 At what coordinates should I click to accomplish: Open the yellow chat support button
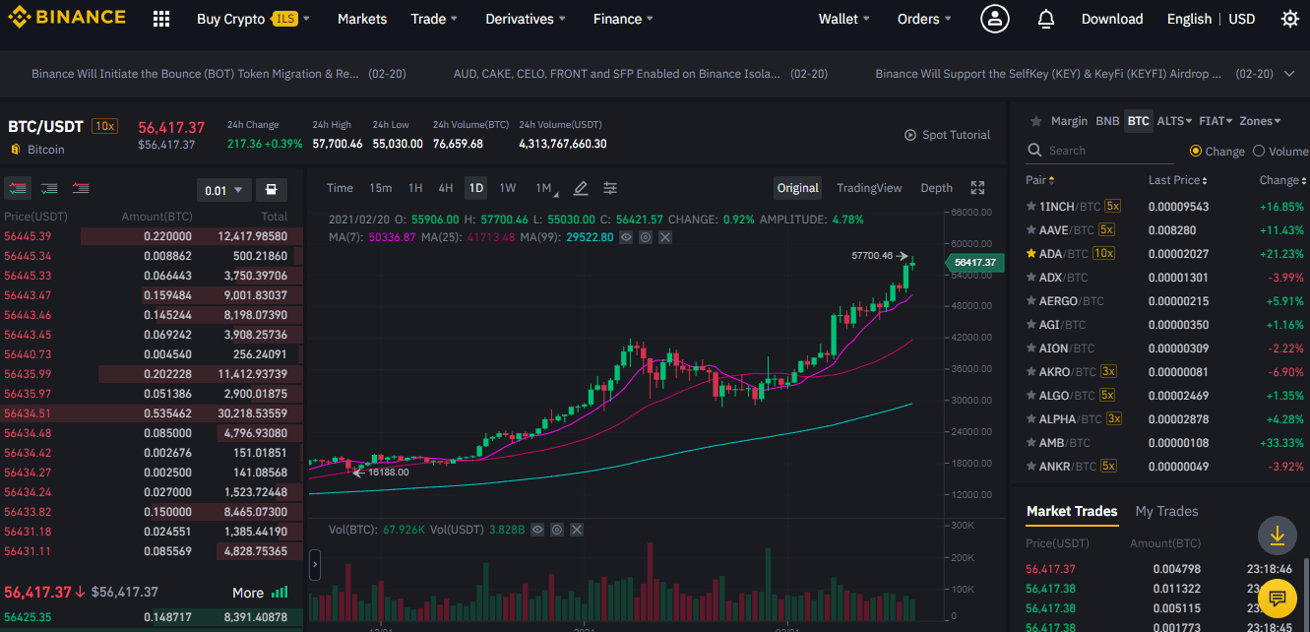pos(1278,598)
